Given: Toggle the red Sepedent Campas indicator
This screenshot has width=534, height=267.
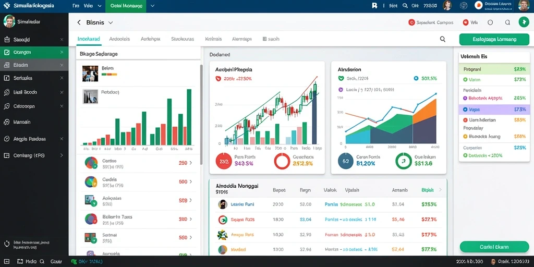Looking at the screenshot, I should coord(411,22).
